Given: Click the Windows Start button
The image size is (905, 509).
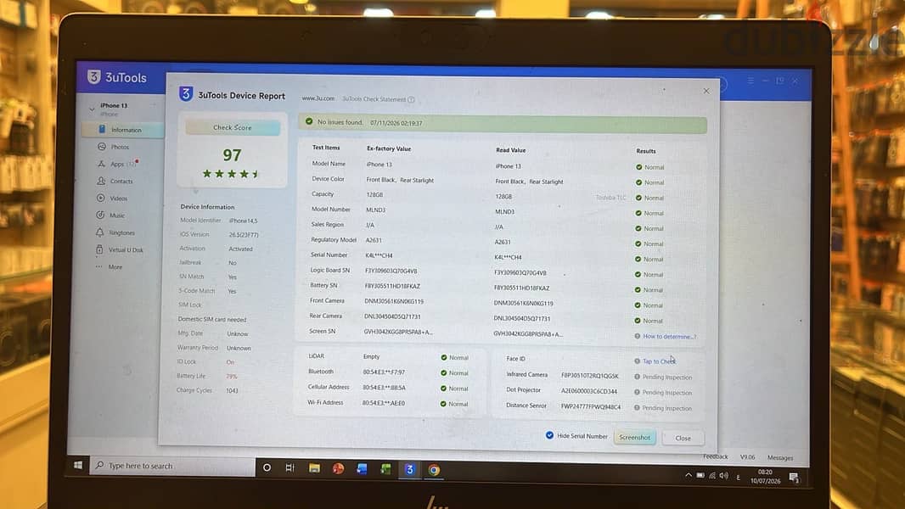Looking at the screenshot, I should tap(78, 465).
